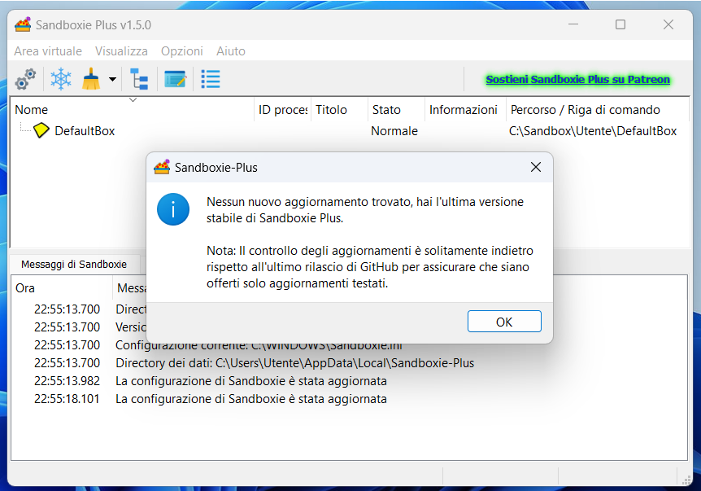Open the Area virtuale menu
701x491 pixels.
[48, 51]
